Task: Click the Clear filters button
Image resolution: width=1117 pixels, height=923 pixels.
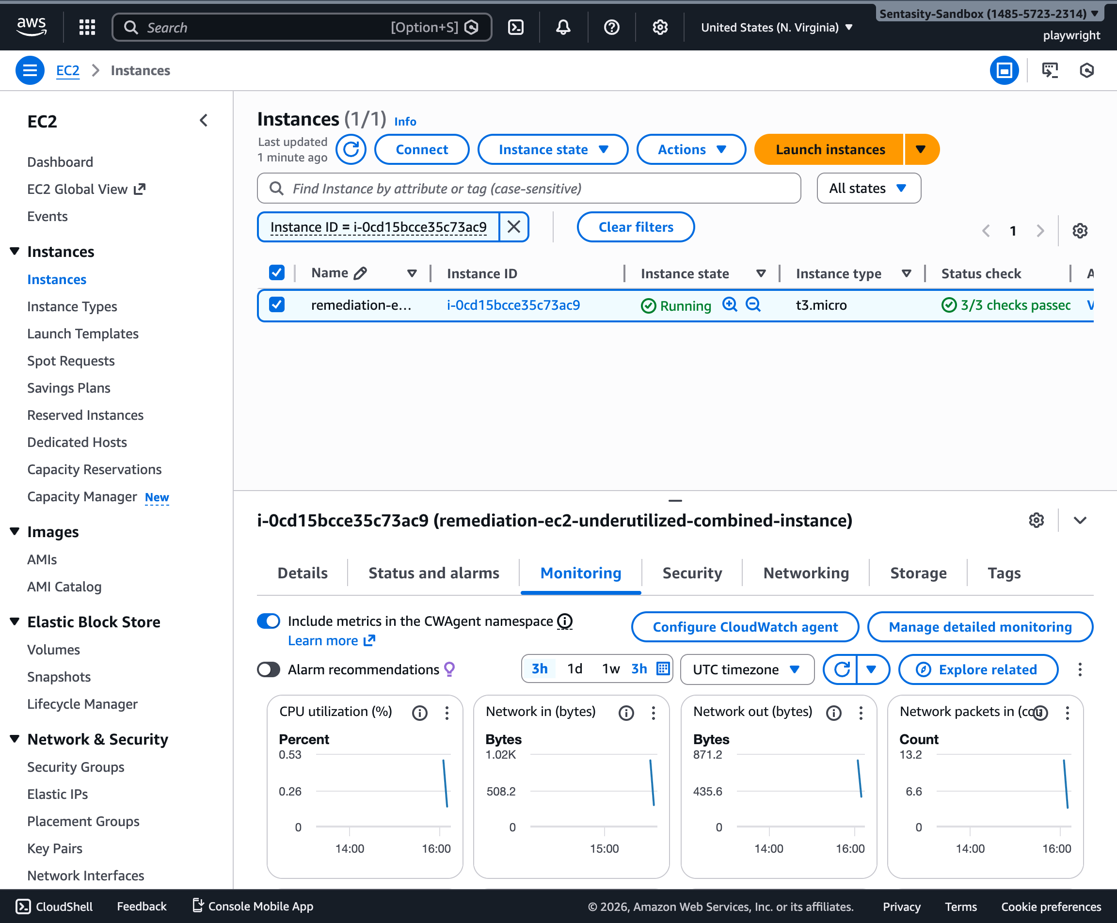Action: pos(635,227)
